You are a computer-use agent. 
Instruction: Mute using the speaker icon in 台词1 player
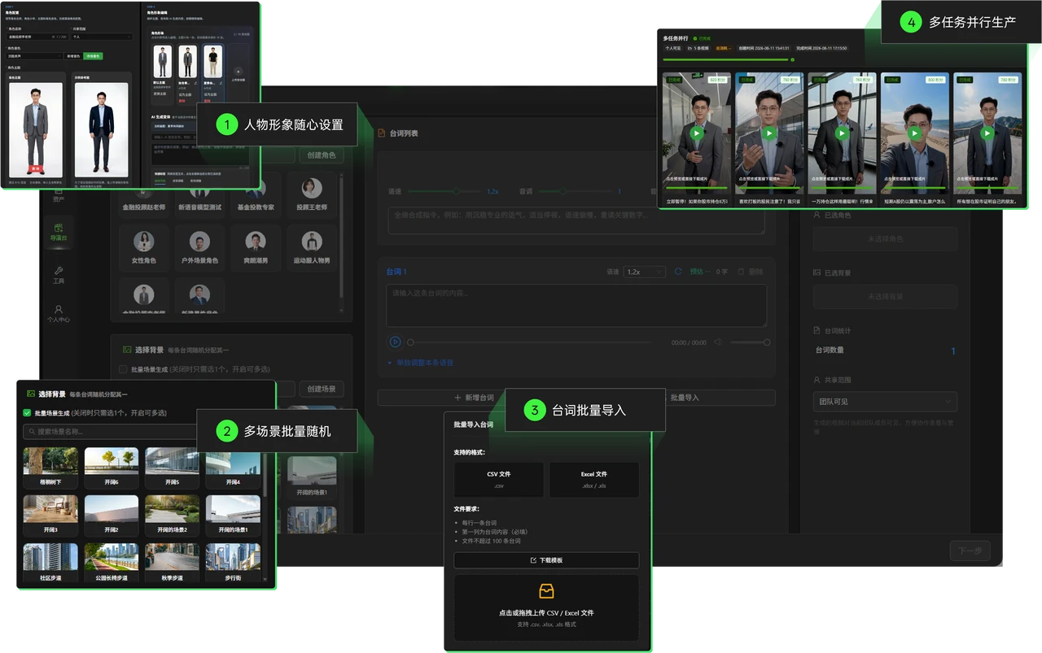click(x=719, y=342)
